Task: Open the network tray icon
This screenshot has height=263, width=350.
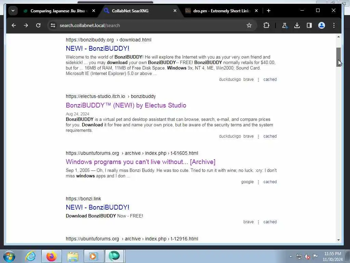Action: [299, 257]
